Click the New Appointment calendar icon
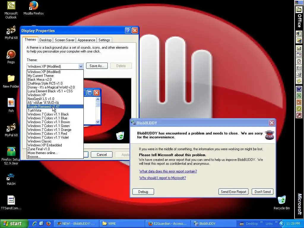The height and width of the screenshot is (228, 304). (x=299, y=55)
